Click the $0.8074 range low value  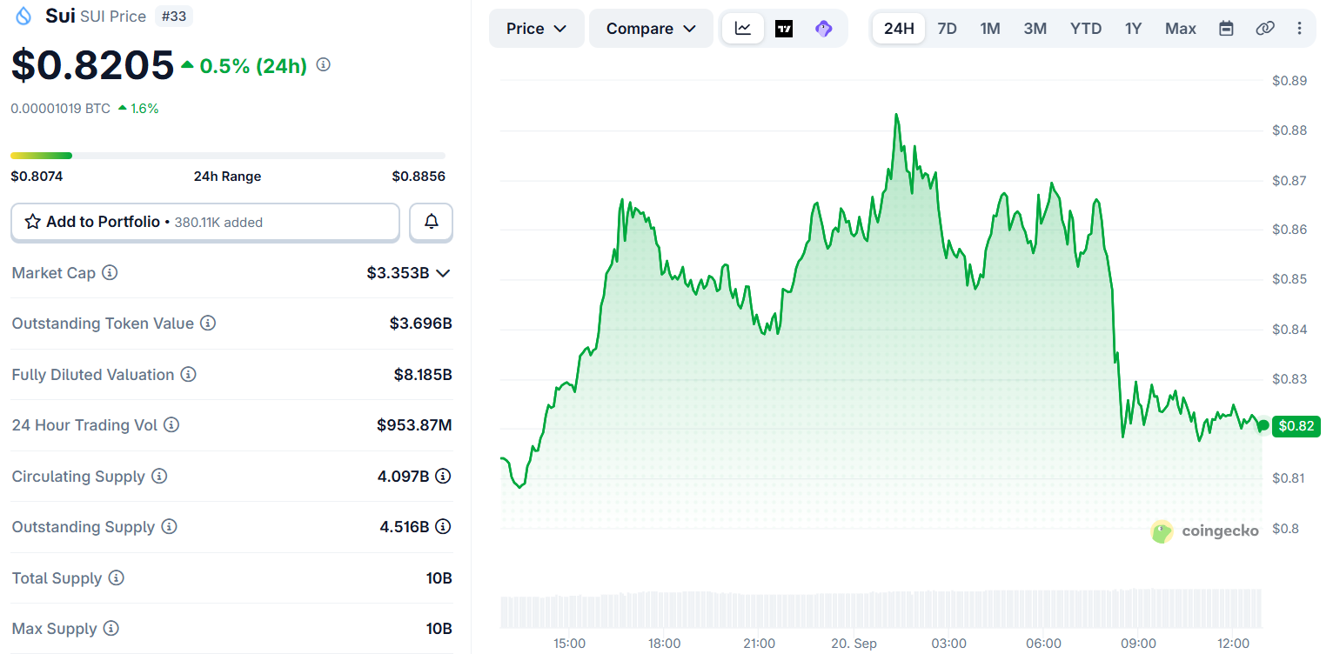[x=37, y=176]
